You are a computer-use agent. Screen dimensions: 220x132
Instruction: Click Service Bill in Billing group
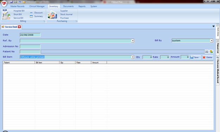tap(18, 18)
